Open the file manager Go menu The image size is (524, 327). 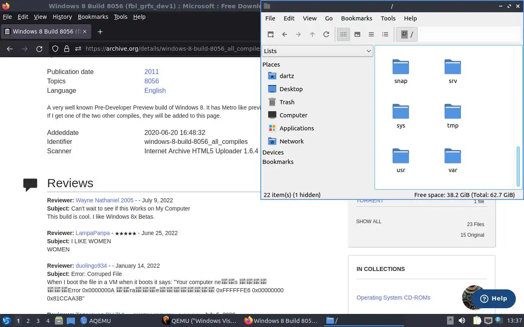[329, 18]
